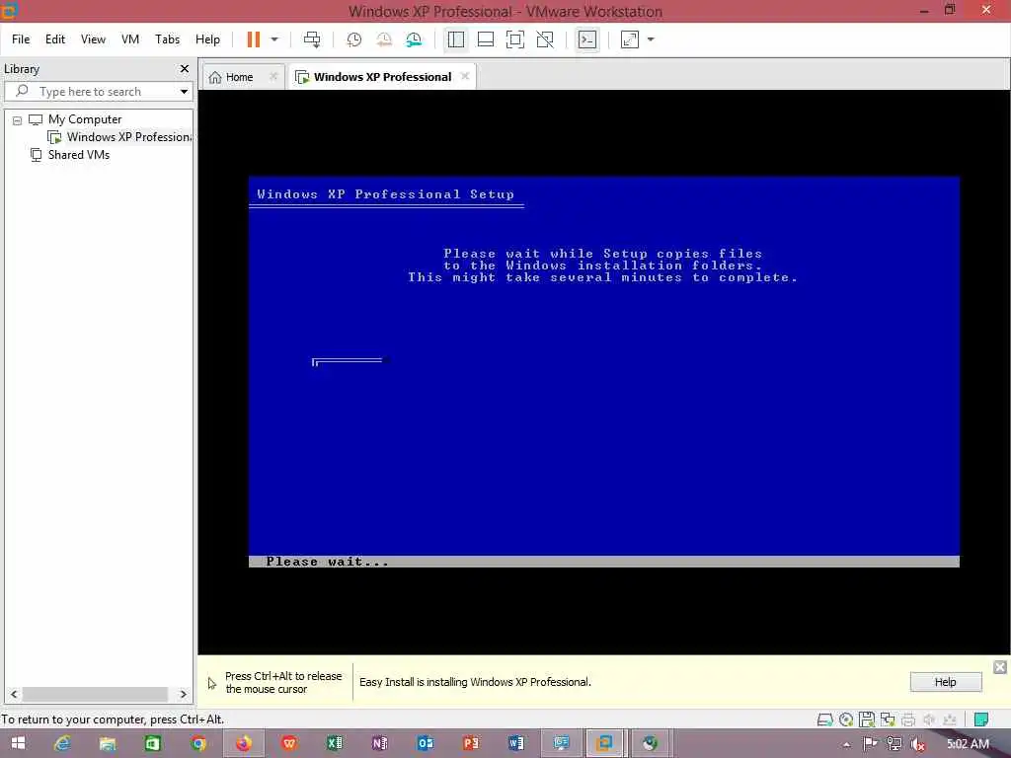Click the hard disk device status icon

[x=824, y=720]
